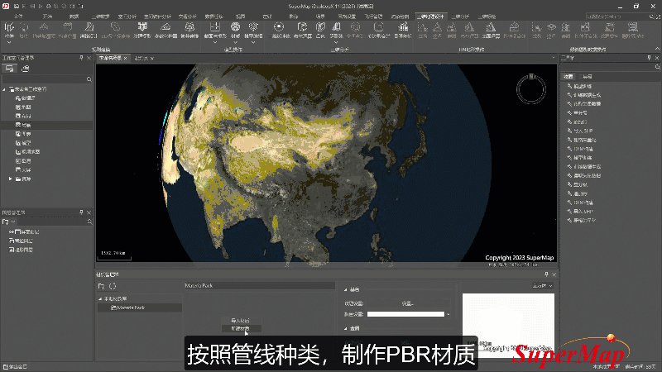Image resolution: width=662 pixels, height=372 pixels.
Task: Click the compass ring in the scene
Action: pyautogui.click(x=531, y=89)
